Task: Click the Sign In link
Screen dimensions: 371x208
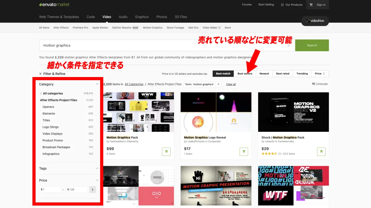Action: coord(321,5)
